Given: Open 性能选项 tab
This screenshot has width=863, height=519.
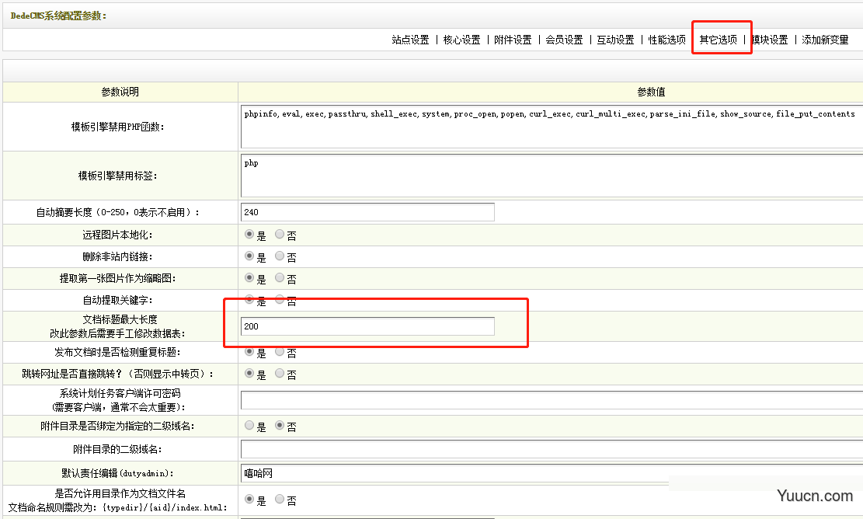Looking at the screenshot, I should coord(667,40).
